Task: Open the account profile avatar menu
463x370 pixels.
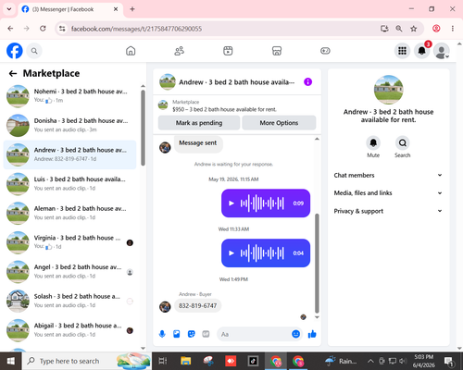Action: click(x=442, y=51)
